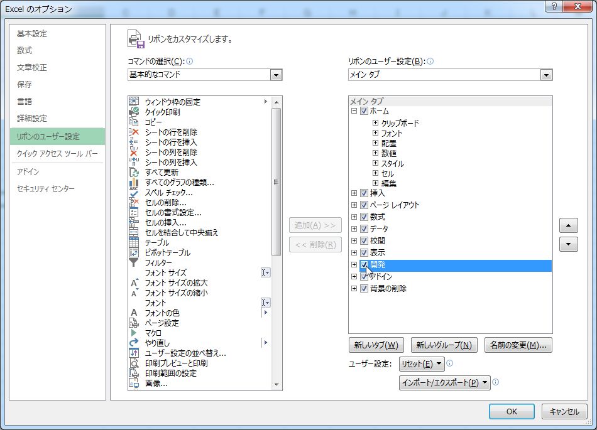The image size is (597, 430).
Task: Expand the スタイル group
Action: point(375,163)
